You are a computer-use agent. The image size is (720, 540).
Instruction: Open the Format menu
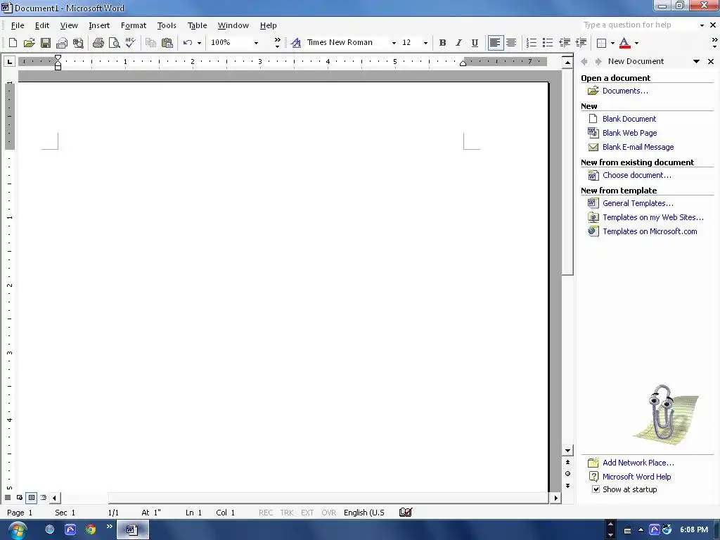click(x=133, y=26)
